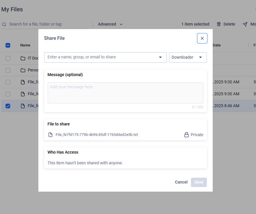Image resolution: width=256 pixels, height=214 pixels.
Task: Click the Delete trash icon
Action: 219,24
